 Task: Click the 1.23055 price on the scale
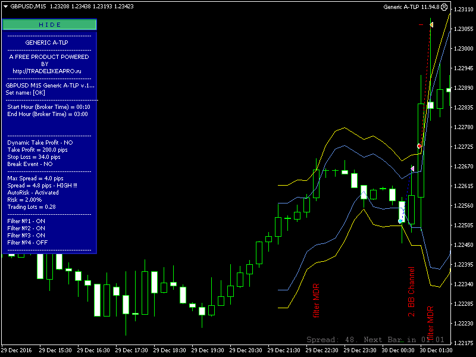[464, 29]
